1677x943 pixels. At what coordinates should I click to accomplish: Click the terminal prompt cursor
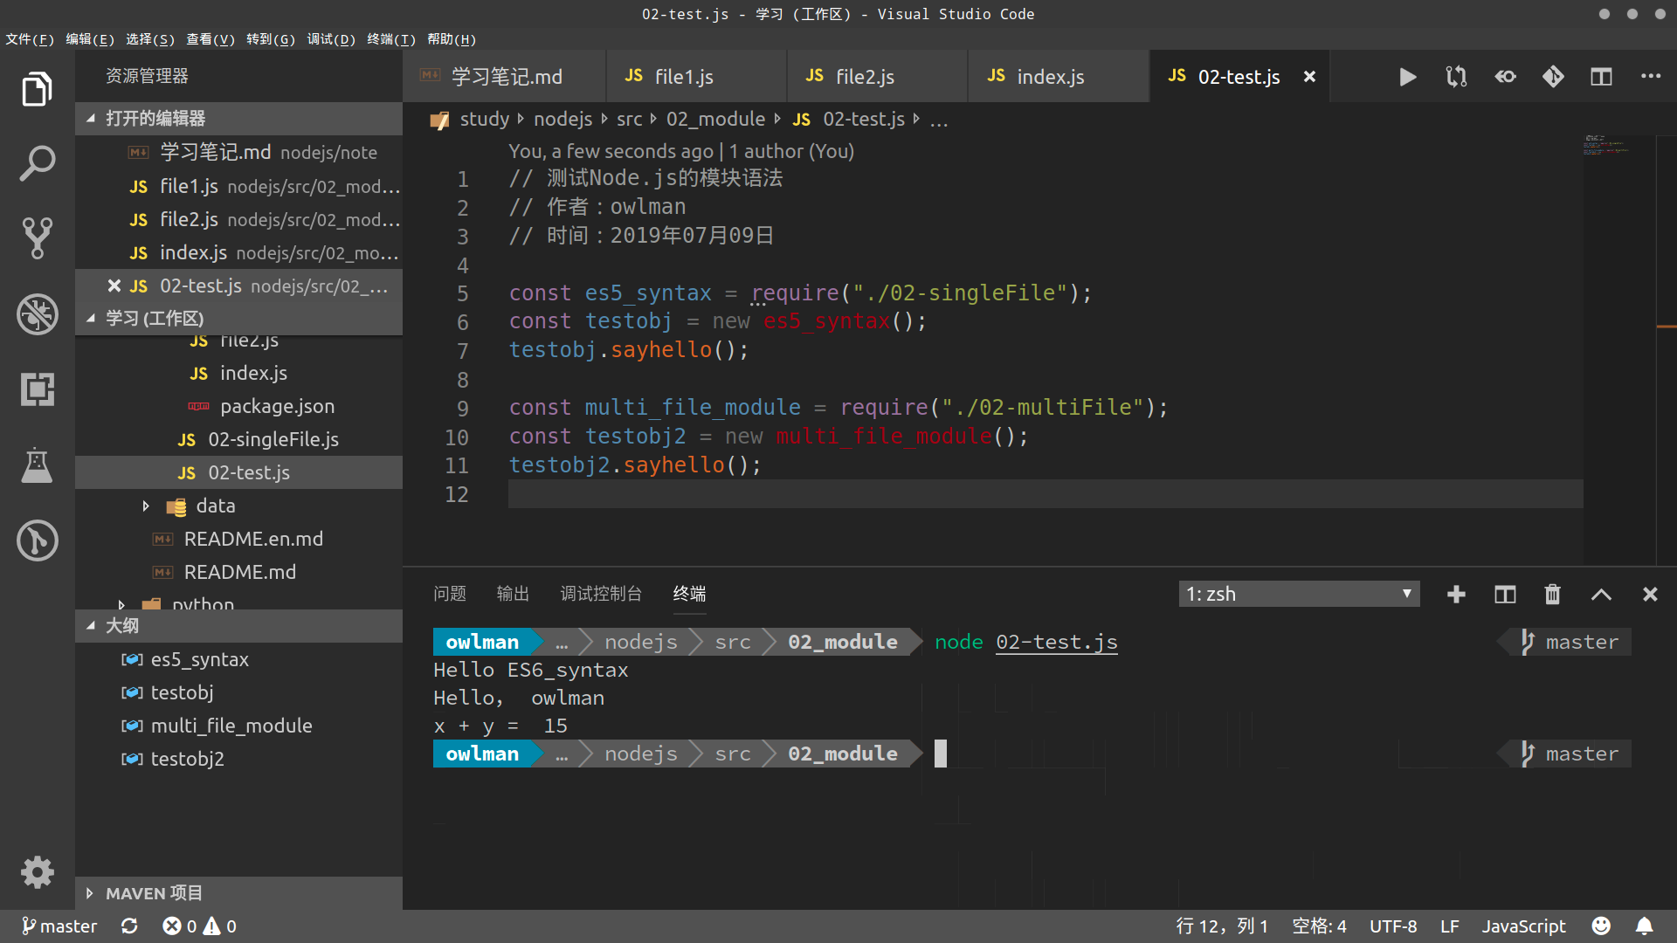point(941,754)
